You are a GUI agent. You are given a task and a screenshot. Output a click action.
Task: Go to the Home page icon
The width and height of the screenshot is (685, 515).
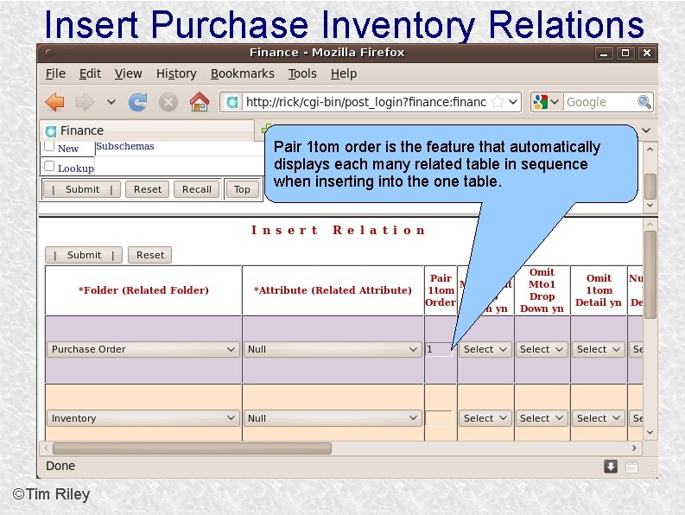point(200,102)
